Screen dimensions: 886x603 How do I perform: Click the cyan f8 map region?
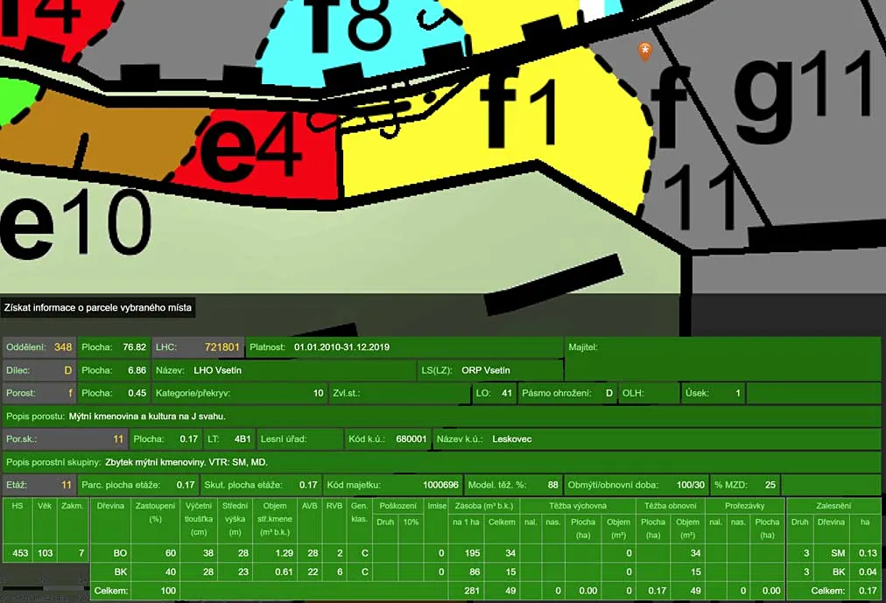[x=350, y=44]
